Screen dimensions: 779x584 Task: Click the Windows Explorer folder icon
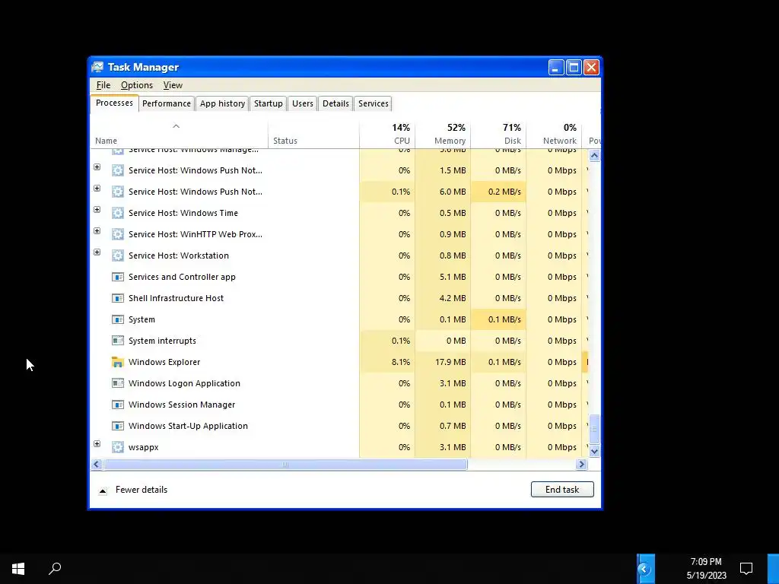click(118, 362)
